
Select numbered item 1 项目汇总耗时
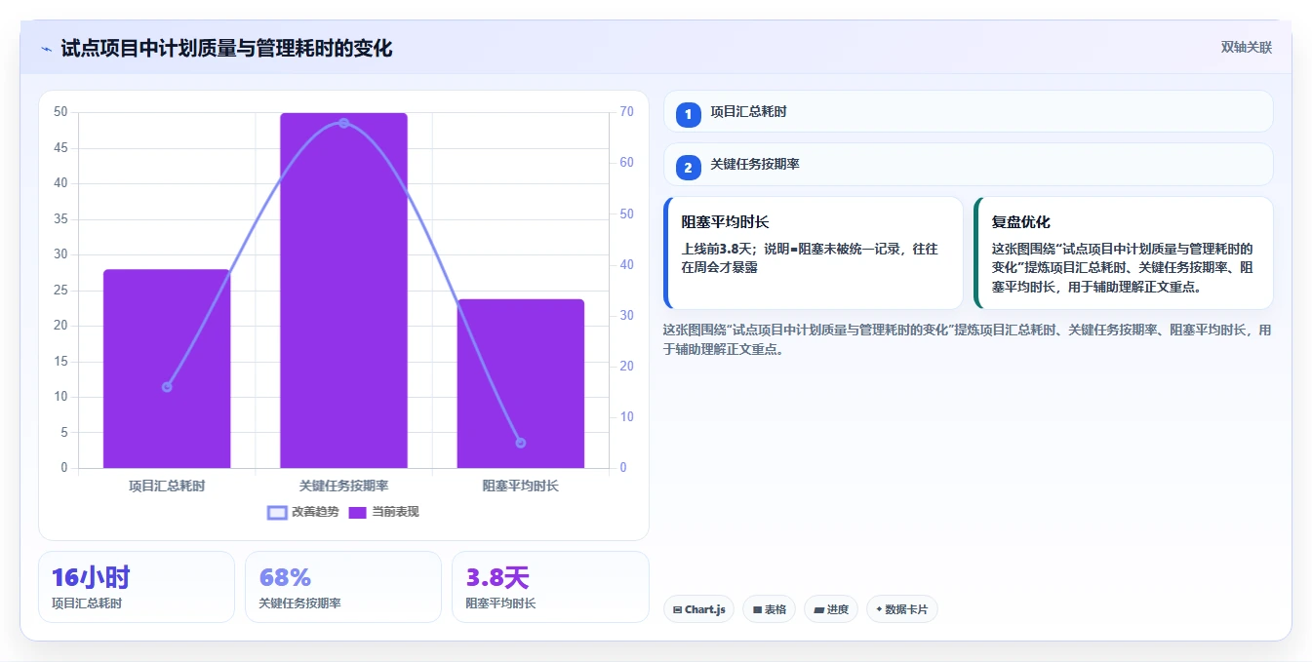(x=968, y=111)
